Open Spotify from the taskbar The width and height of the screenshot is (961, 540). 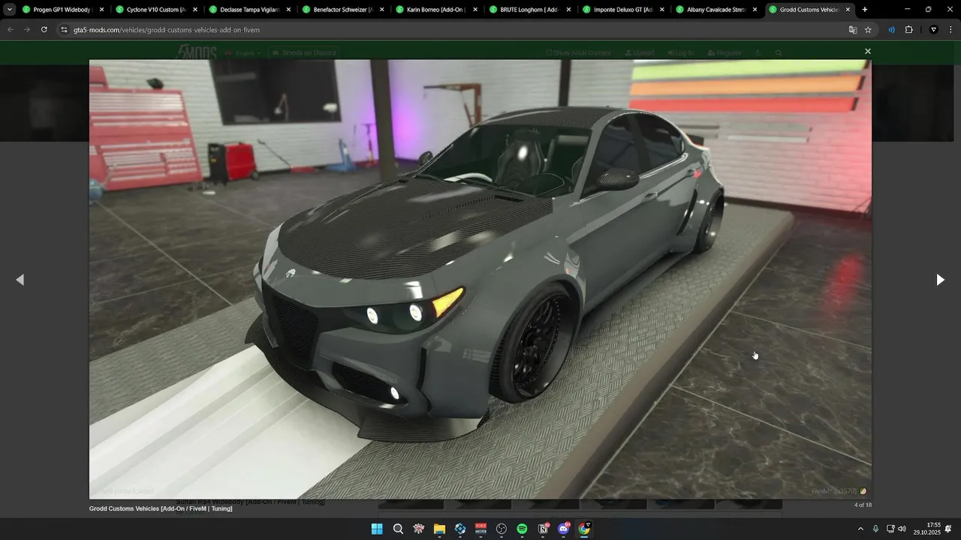click(522, 529)
